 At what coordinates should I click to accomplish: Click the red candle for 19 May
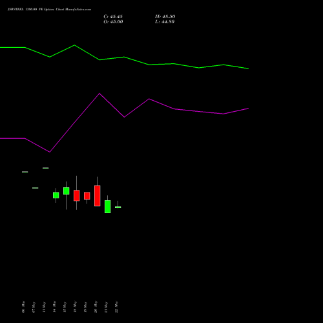click(87, 196)
